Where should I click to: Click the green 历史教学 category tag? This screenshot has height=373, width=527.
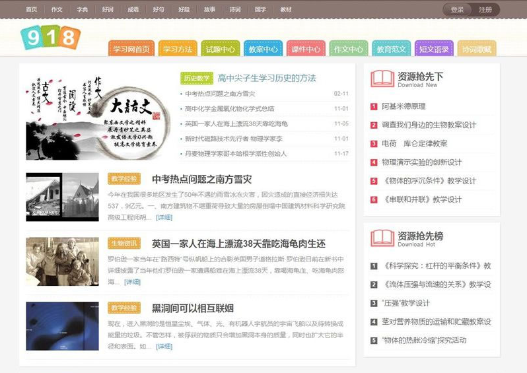click(197, 79)
